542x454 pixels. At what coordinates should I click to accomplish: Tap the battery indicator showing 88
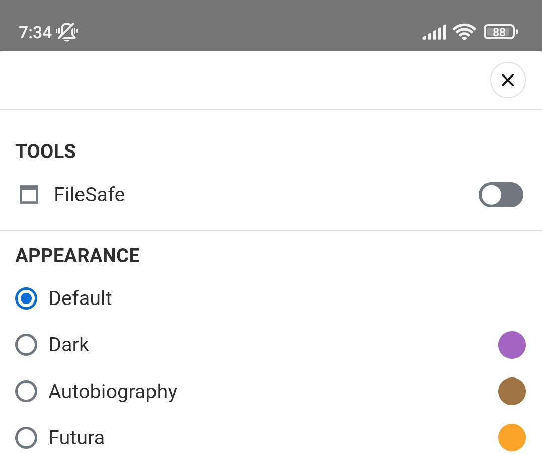coord(500,32)
